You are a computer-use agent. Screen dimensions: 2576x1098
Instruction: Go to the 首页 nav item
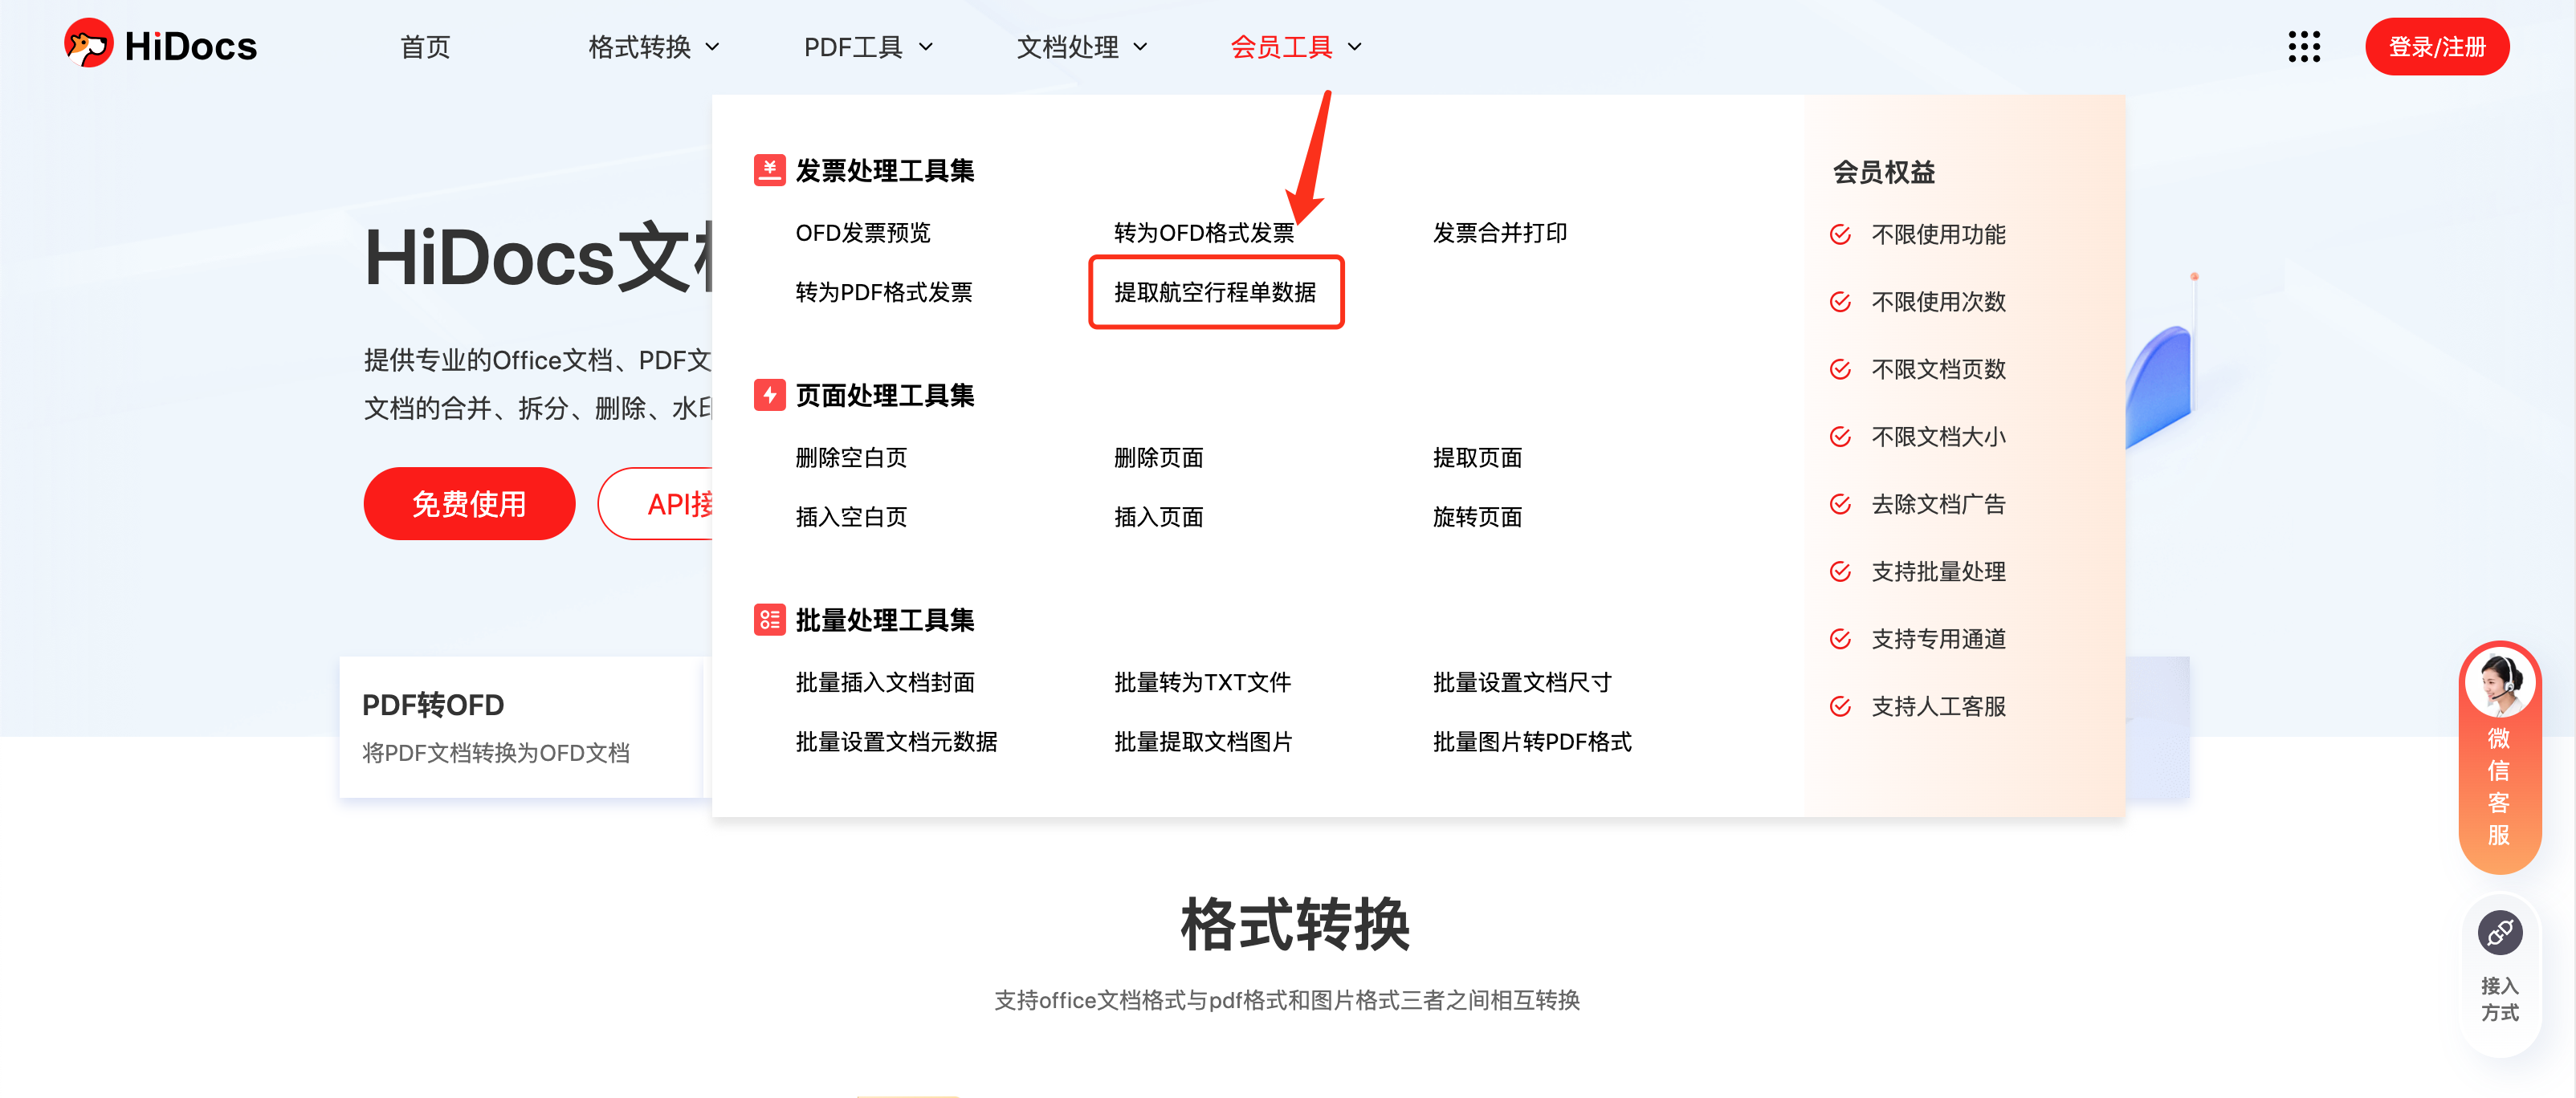pos(425,47)
